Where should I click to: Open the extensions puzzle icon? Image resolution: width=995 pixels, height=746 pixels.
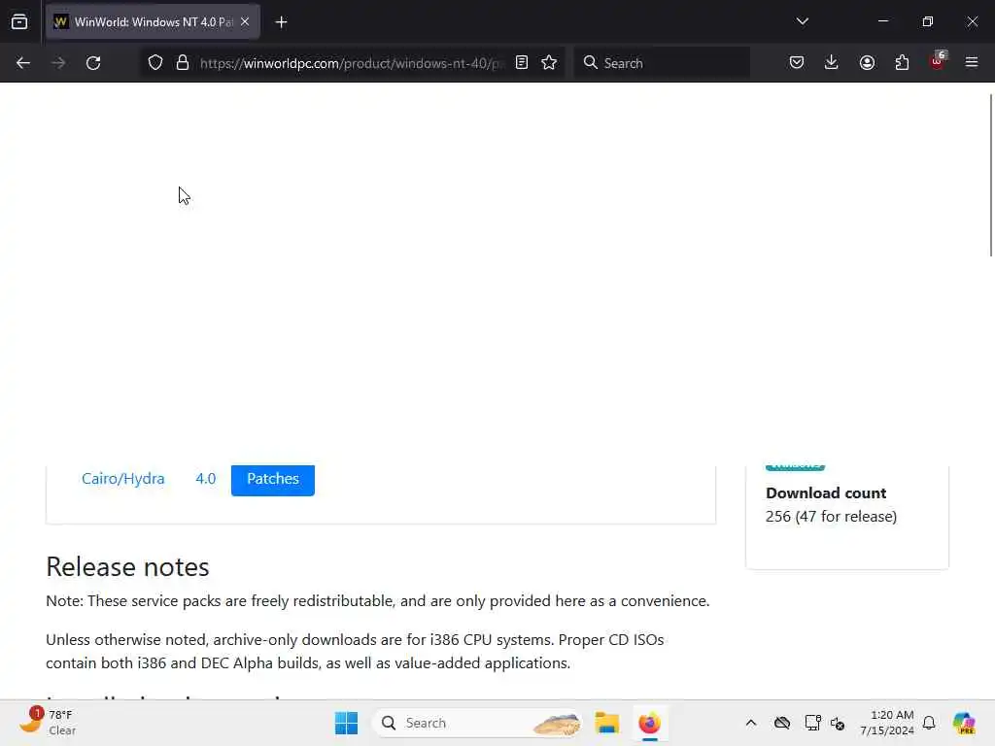pos(902,62)
